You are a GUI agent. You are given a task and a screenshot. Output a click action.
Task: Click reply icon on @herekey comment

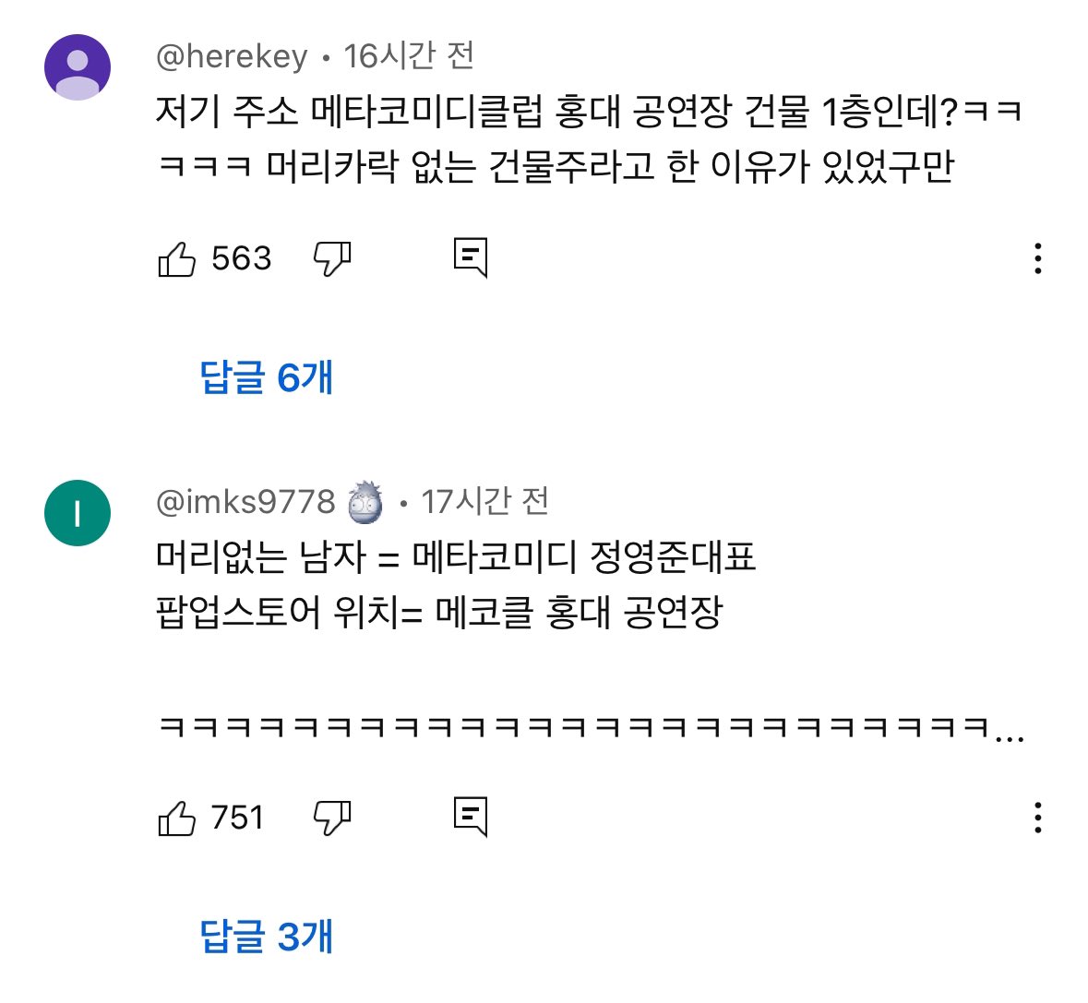click(471, 258)
